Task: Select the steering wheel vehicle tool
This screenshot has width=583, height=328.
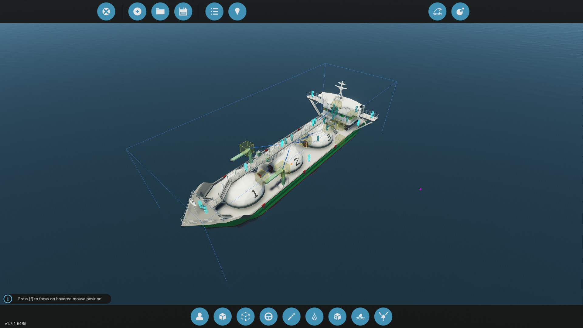Action: coord(268,316)
